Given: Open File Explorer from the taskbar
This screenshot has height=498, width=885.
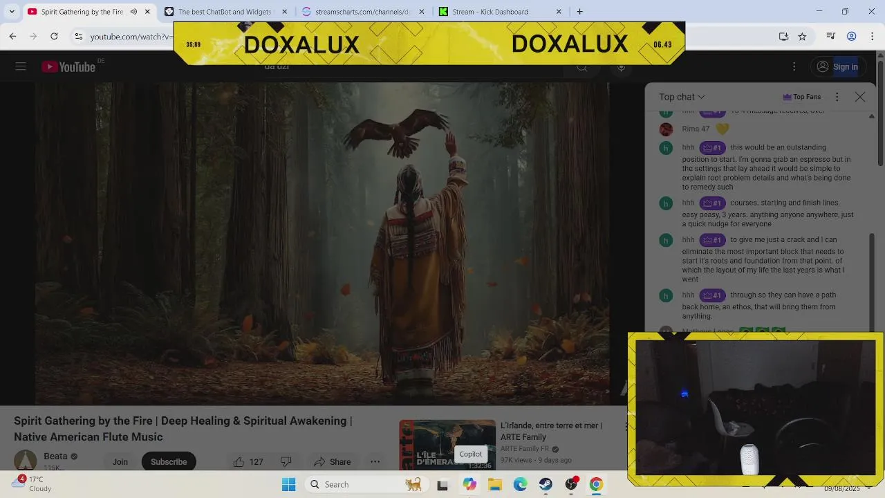Looking at the screenshot, I should click(x=495, y=485).
